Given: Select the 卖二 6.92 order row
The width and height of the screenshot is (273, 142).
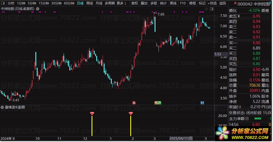Looking at the screenshot, I should tap(250, 32).
